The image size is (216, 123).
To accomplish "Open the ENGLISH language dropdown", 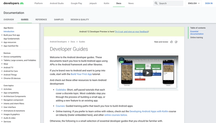I will [194, 3].
